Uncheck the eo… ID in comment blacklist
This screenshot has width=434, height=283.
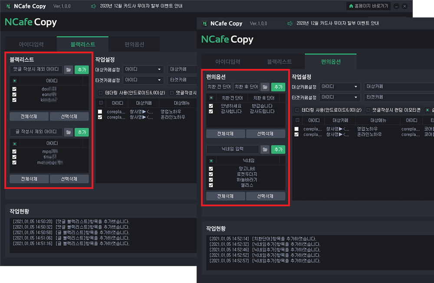click(14, 94)
